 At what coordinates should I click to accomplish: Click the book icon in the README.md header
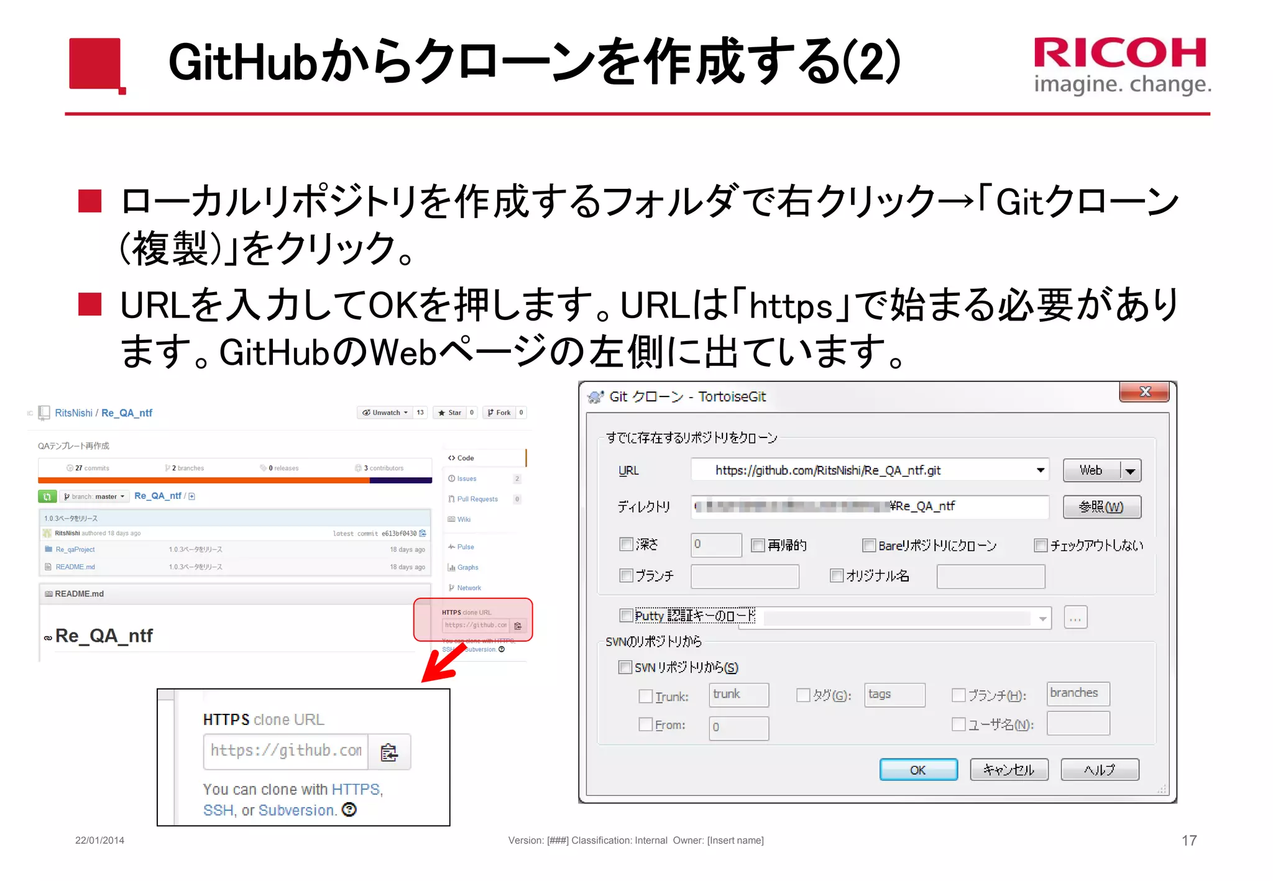48,594
